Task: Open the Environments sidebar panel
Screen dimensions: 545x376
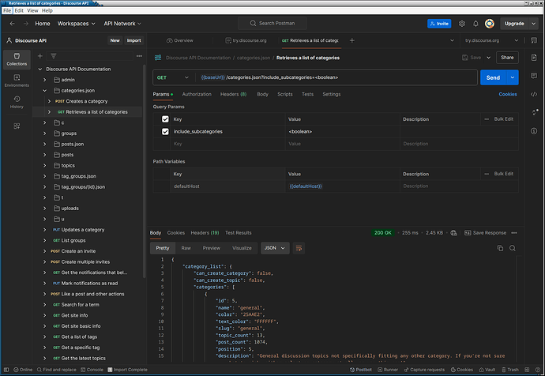Action: (17, 81)
